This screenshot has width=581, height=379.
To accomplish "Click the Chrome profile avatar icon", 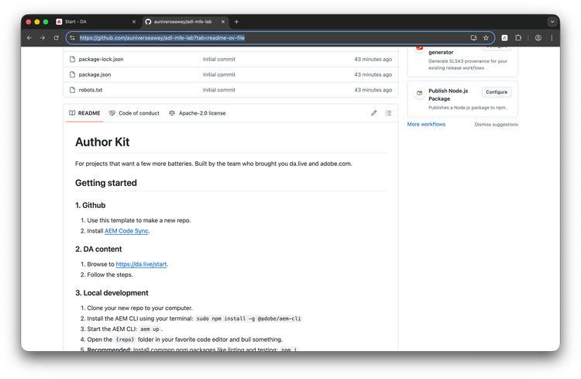I will (x=538, y=37).
